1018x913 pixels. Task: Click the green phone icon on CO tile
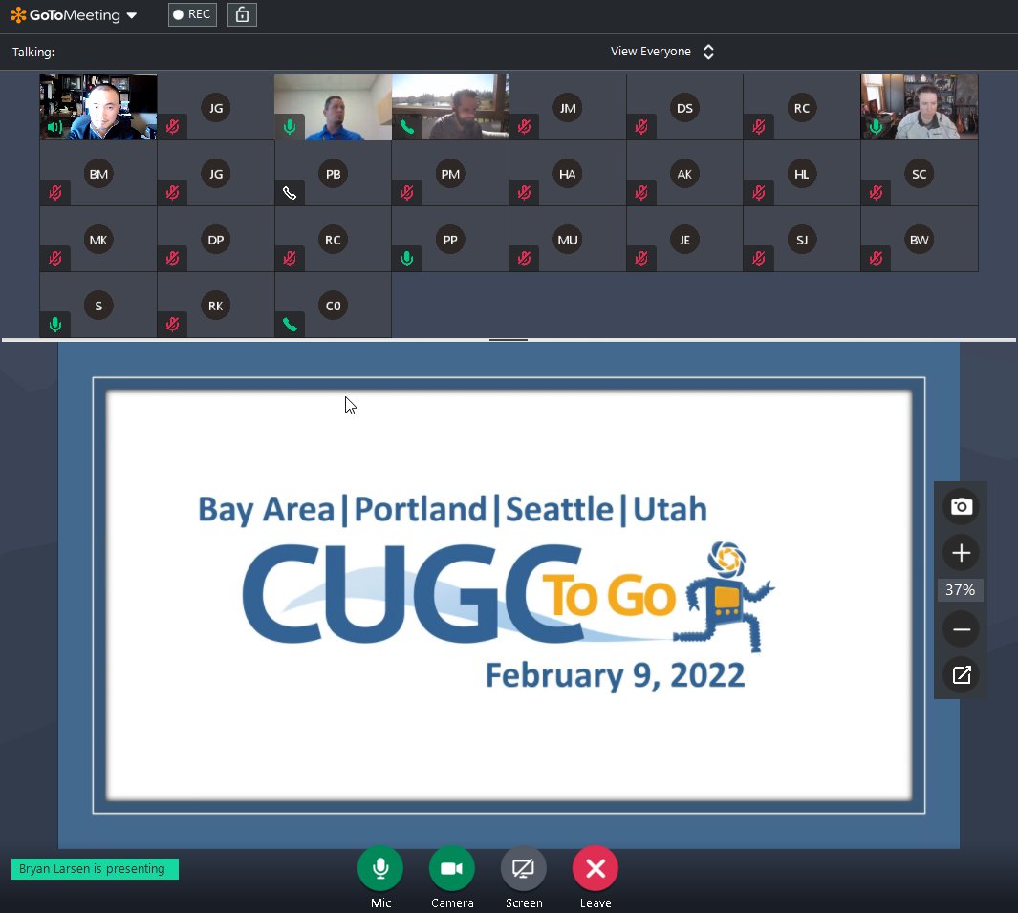point(290,324)
